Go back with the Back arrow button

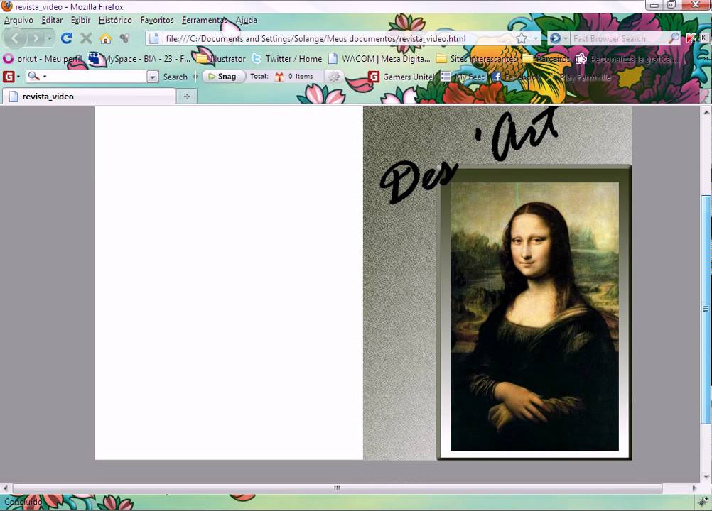pyautogui.click(x=15, y=38)
